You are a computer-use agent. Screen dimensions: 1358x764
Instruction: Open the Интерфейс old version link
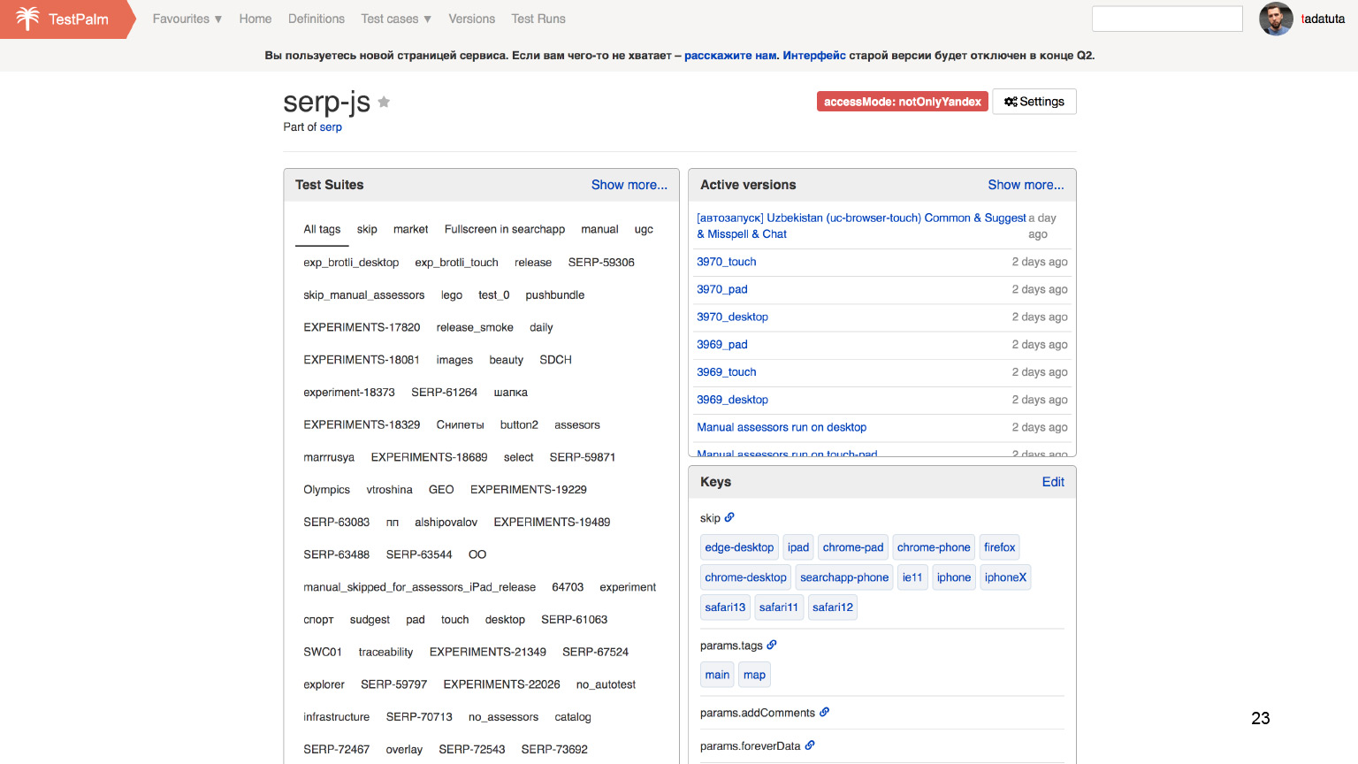[x=814, y=55]
